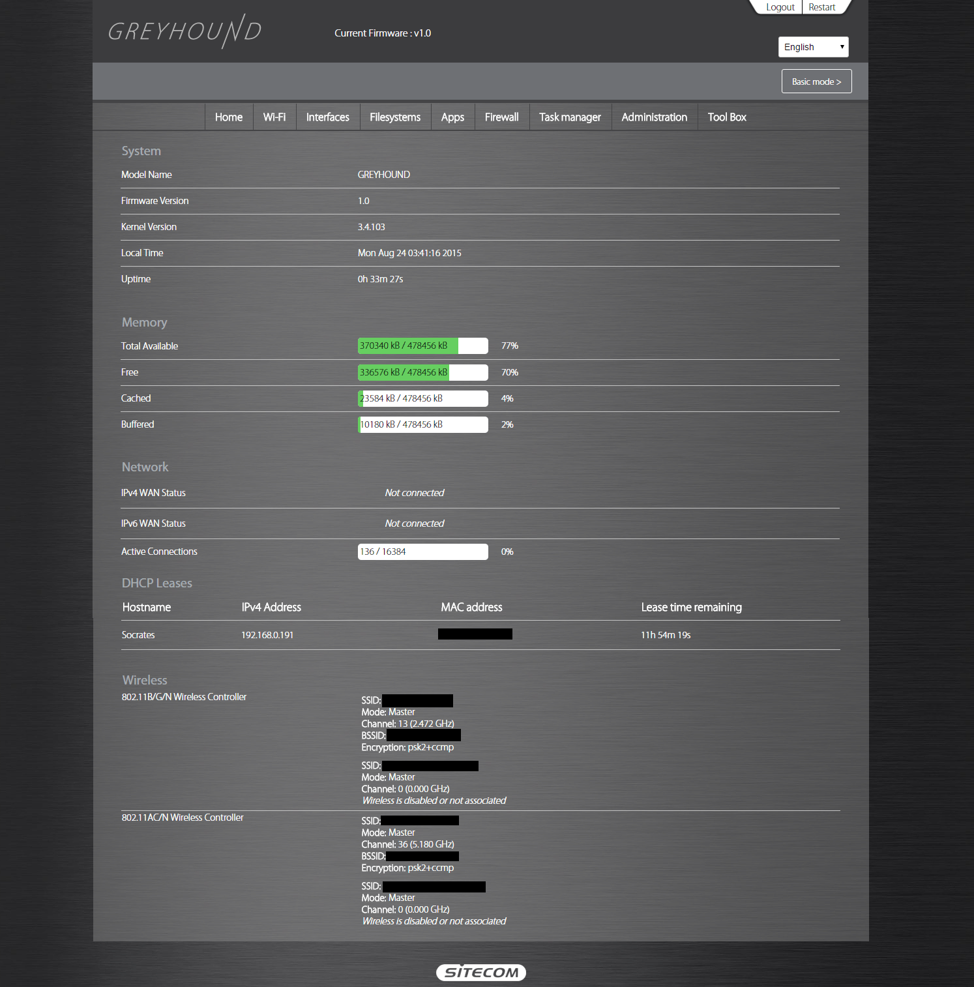Click the Socrates hostname in DHCP leases

[x=138, y=635]
